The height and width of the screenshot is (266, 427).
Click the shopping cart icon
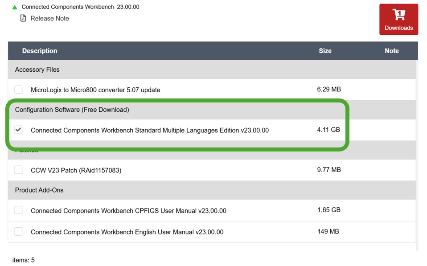[398, 15]
